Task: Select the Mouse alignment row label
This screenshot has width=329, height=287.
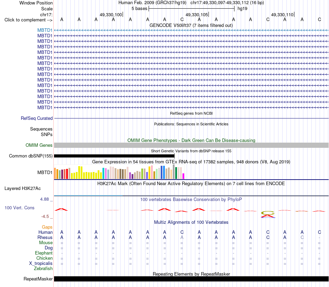Action: [46, 243]
